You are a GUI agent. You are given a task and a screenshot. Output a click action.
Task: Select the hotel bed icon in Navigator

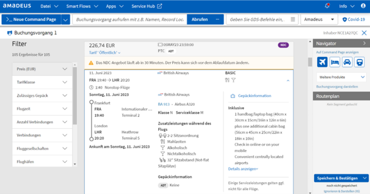coord(334,62)
